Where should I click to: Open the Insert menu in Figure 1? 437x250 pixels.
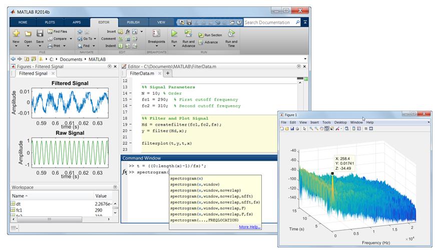coord(314,122)
